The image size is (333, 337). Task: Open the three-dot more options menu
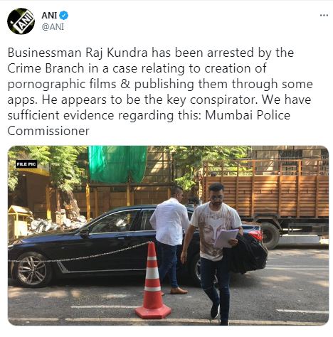pyautogui.click(x=324, y=16)
